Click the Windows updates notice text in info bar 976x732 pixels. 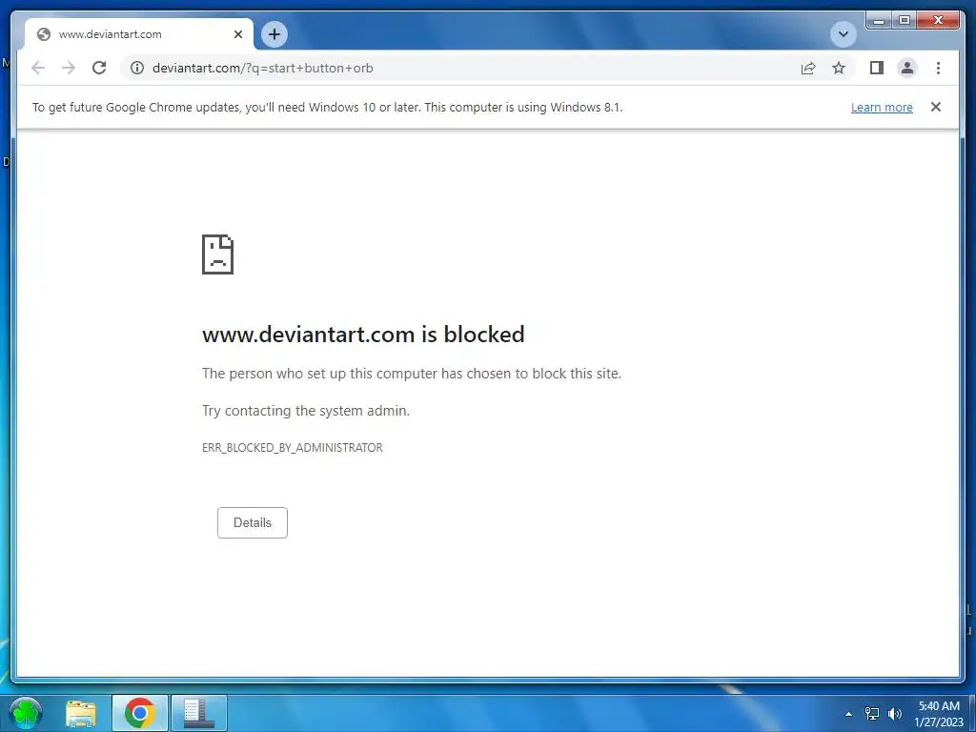pos(328,107)
